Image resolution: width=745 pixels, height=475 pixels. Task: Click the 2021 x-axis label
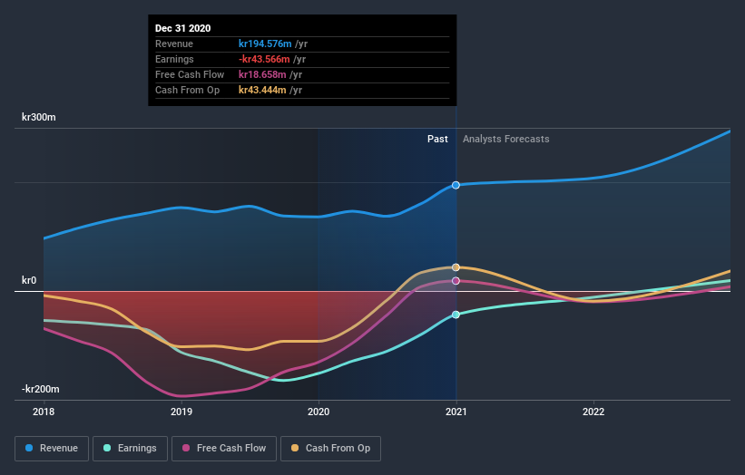point(456,412)
